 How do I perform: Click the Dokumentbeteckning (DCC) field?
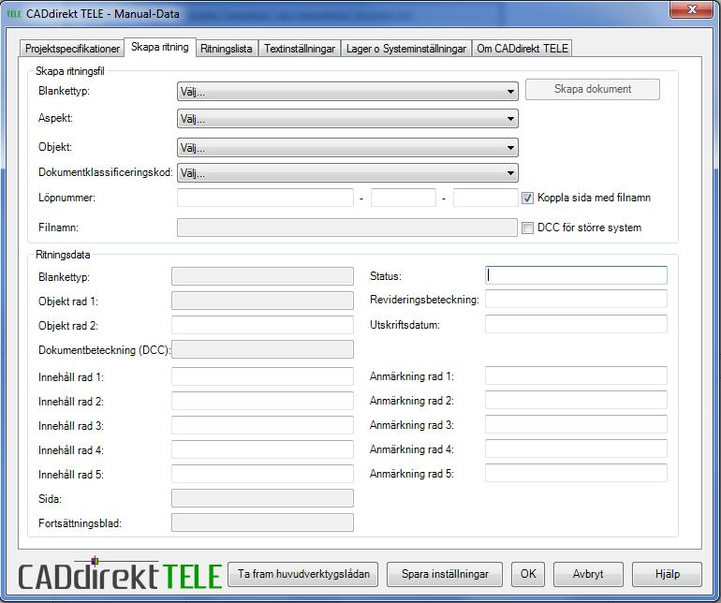tap(262, 349)
